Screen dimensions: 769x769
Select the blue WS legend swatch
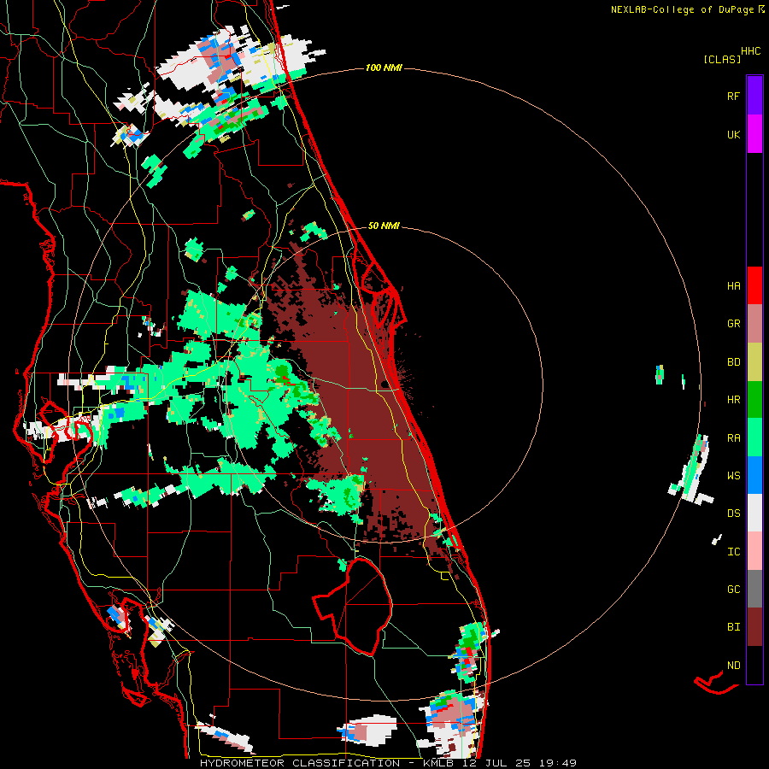pos(754,475)
